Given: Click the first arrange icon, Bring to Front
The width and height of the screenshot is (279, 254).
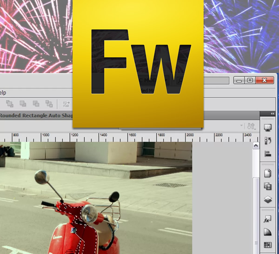Looking at the screenshot, I should pos(10,104).
